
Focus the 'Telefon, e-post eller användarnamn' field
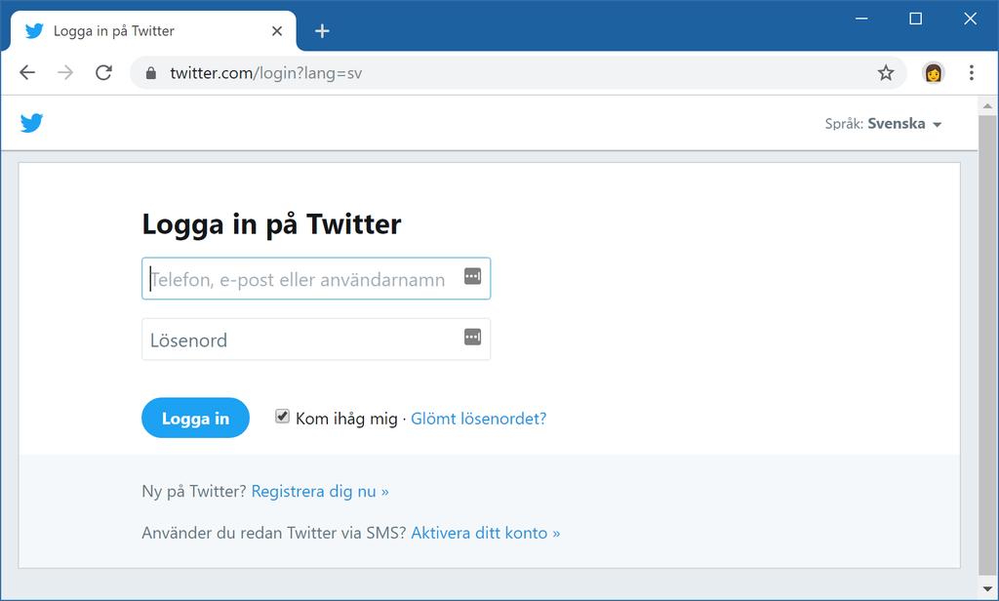[x=316, y=278]
